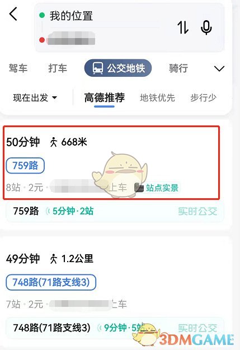This screenshot has height=350, width=240.
Task: Tap the bus icon in 公交地铁 pill
Action: pyautogui.click(x=98, y=68)
